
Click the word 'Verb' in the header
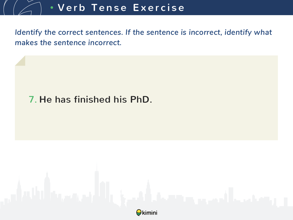tap(71, 8)
